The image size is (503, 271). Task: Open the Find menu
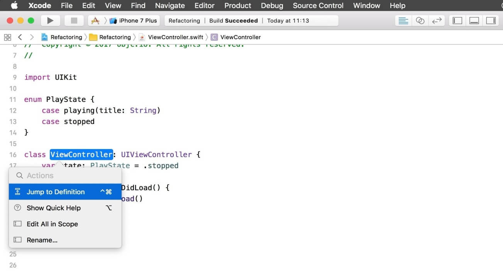coord(138,5)
